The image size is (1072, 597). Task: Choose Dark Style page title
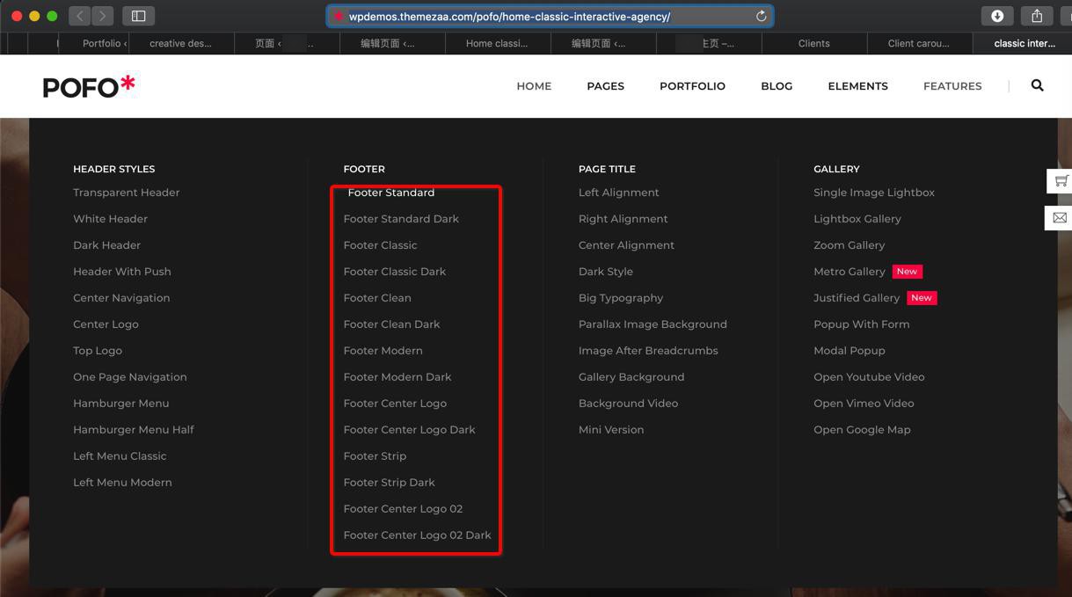pyautogui.click(x=605, y=272)
